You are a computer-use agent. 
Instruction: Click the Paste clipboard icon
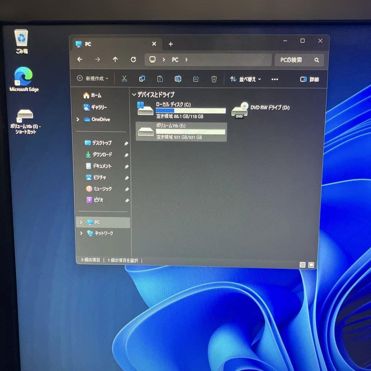(x=160, y=79)
